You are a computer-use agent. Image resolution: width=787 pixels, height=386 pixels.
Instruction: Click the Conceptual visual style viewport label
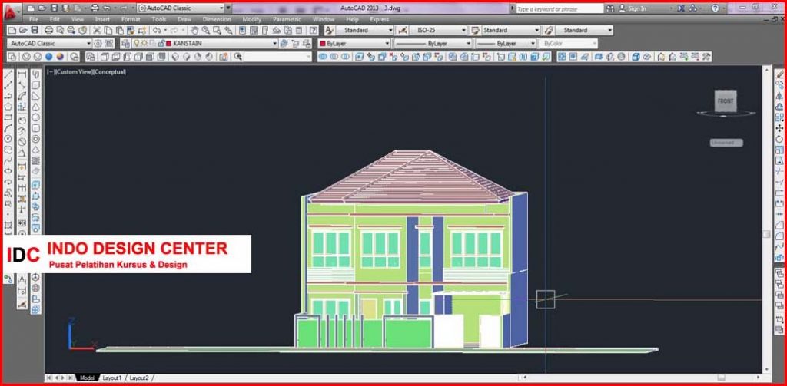pos(109,71)
